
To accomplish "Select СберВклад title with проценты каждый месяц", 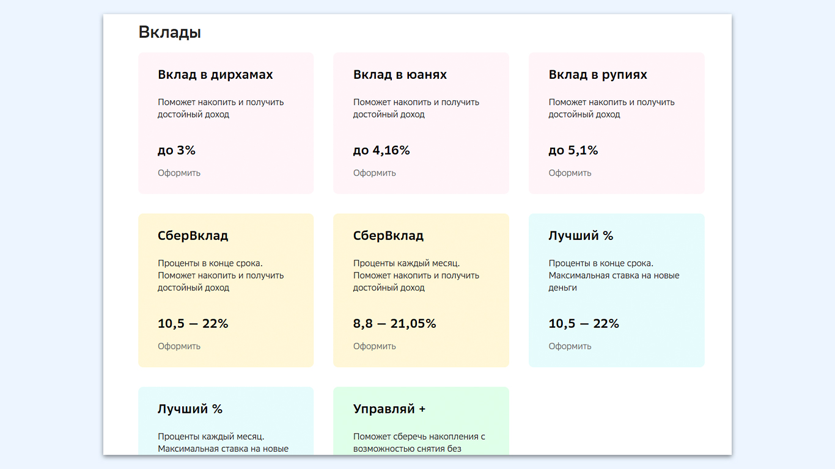I will coord(388,236).
